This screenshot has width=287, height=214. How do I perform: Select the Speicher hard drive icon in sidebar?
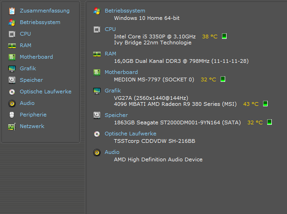[12, 80]
